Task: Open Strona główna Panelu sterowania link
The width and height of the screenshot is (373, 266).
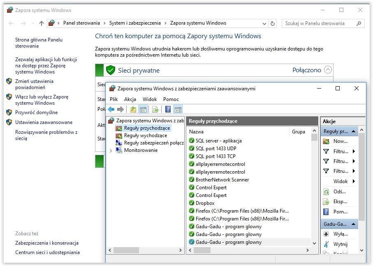Action: pyautogui.click(x=39, y=43)
